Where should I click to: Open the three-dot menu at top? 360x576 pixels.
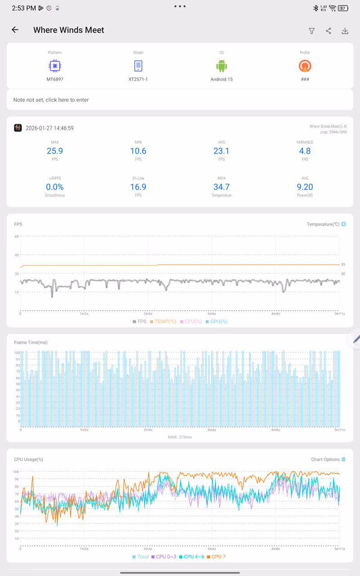tap(180, 6)
